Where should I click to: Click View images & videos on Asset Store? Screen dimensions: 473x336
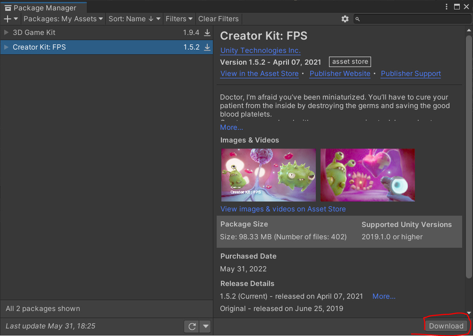[283, 209]
